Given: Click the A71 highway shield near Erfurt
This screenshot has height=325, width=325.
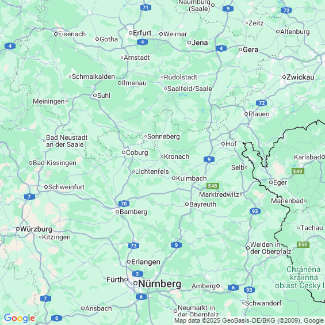Looking at the screenshot, I should (x=146, y=7).
